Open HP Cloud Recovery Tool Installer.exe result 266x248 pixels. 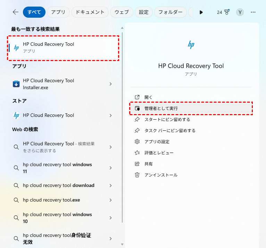(x=63, y=84)
